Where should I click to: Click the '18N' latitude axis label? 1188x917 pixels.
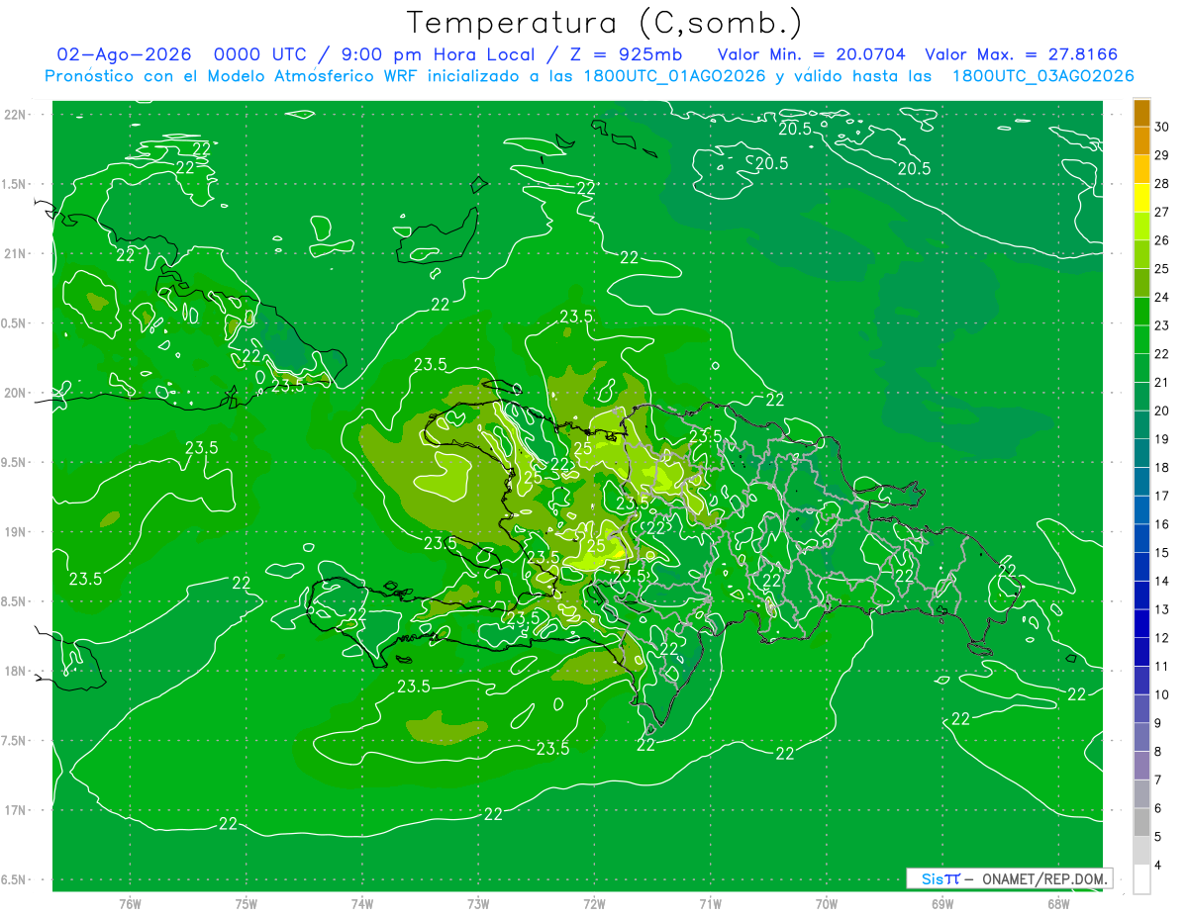click(15, 671)
